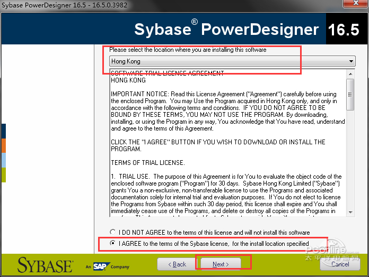Click the 'TERMS OF TRIAL LICENSE.' heading
This screenshot has height=277, width=369.
148,162
